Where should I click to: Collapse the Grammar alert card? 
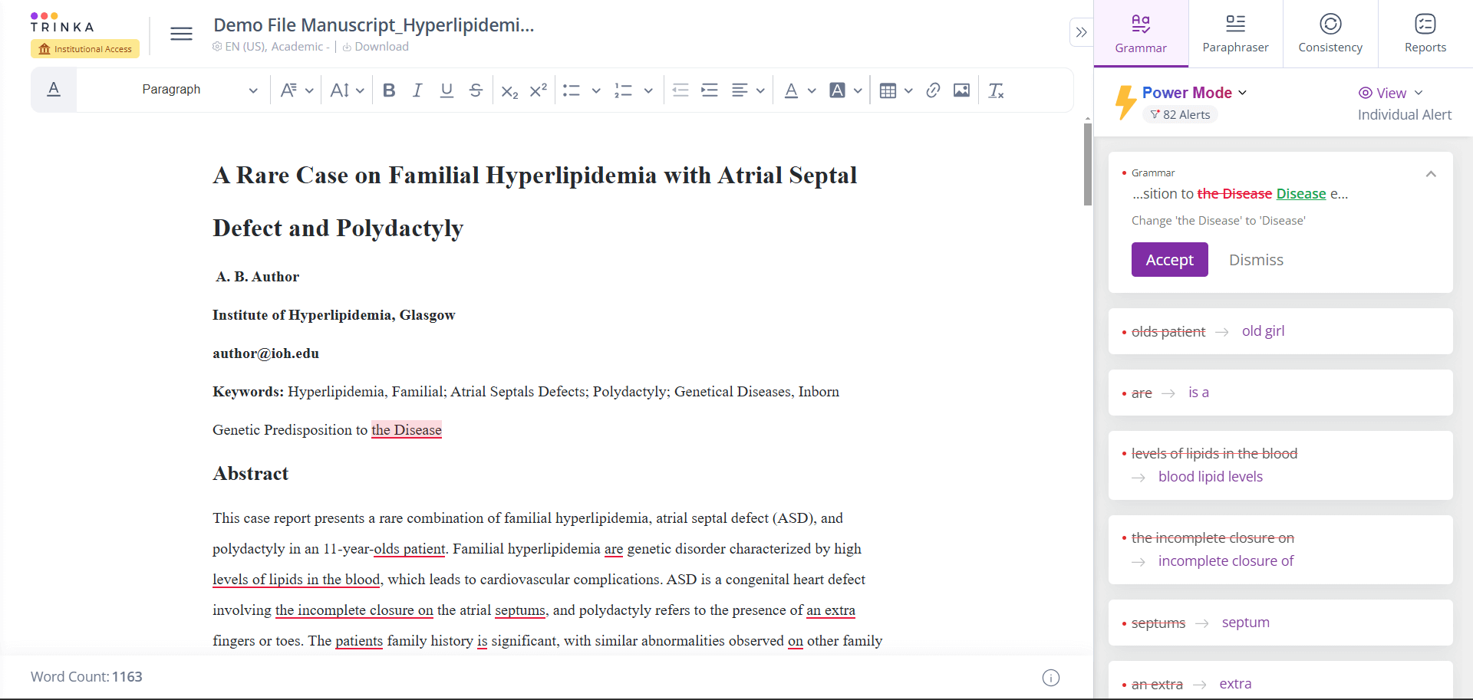tap(1431, 174)
